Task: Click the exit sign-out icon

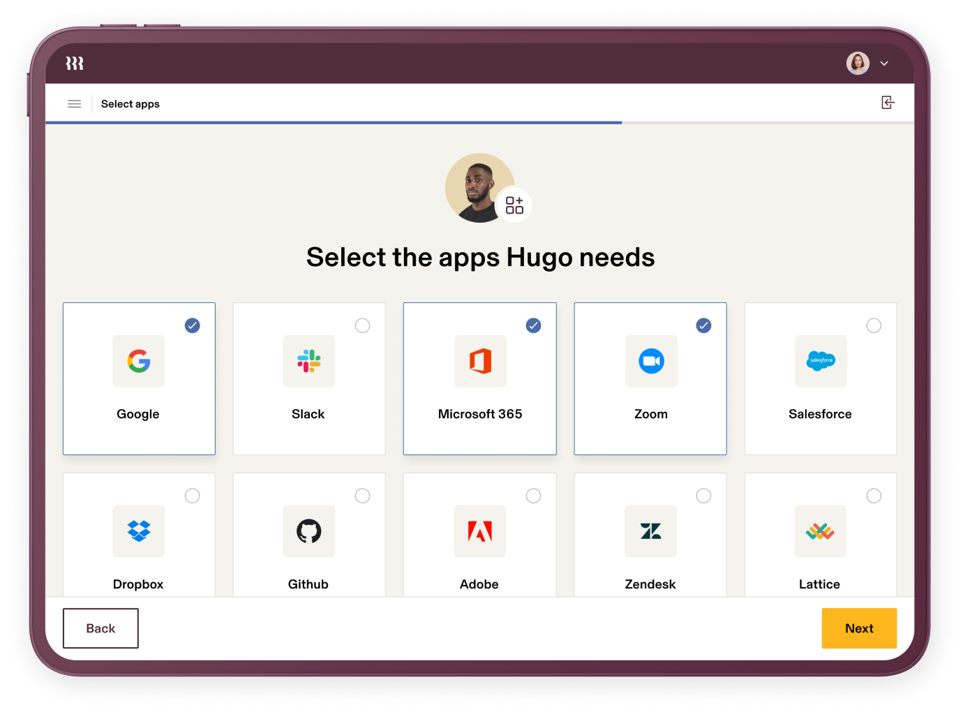Action: pyautogui.click(x=888, y=103)
